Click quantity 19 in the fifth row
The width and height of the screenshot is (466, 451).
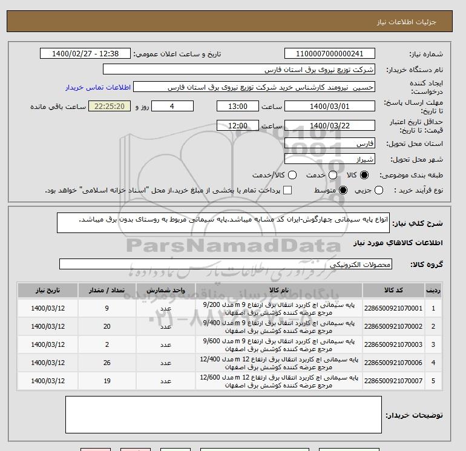click(107, 381)
